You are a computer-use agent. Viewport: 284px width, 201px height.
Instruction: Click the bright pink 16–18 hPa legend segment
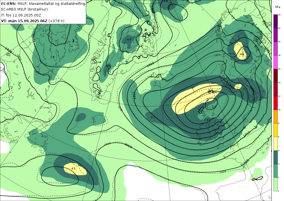pos(276,62)
